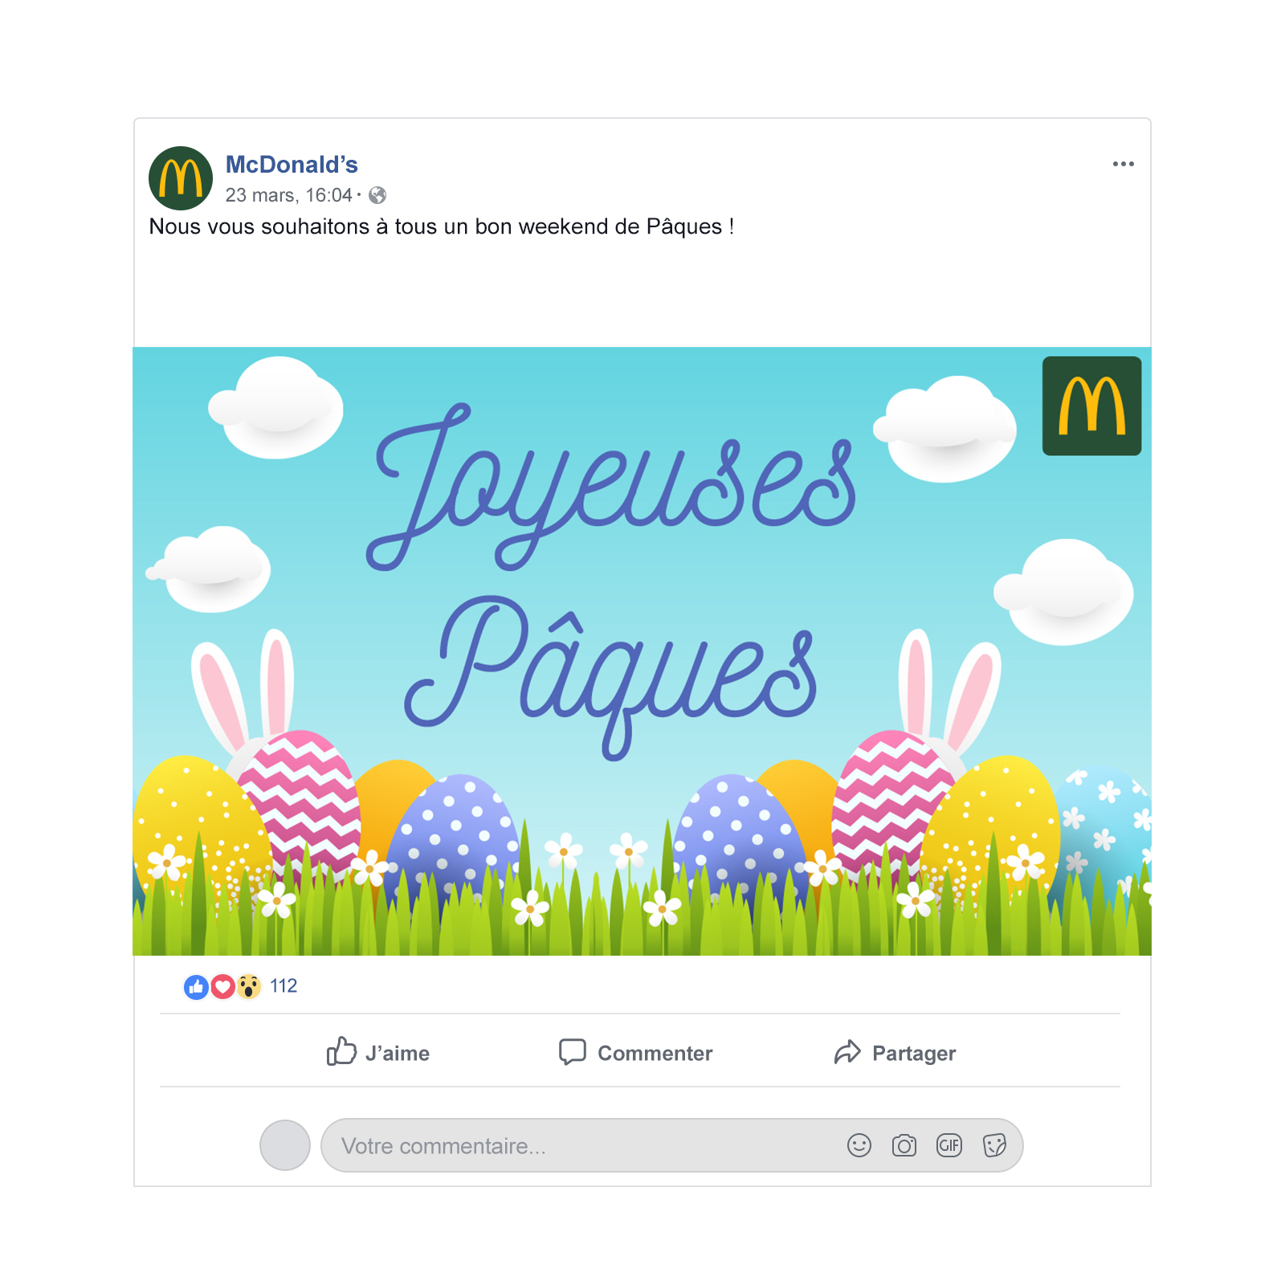Viewport: 1285px width, 1285px height.
Task: Click the blue thumbs-up reaction icon
Action: [196, 986]
